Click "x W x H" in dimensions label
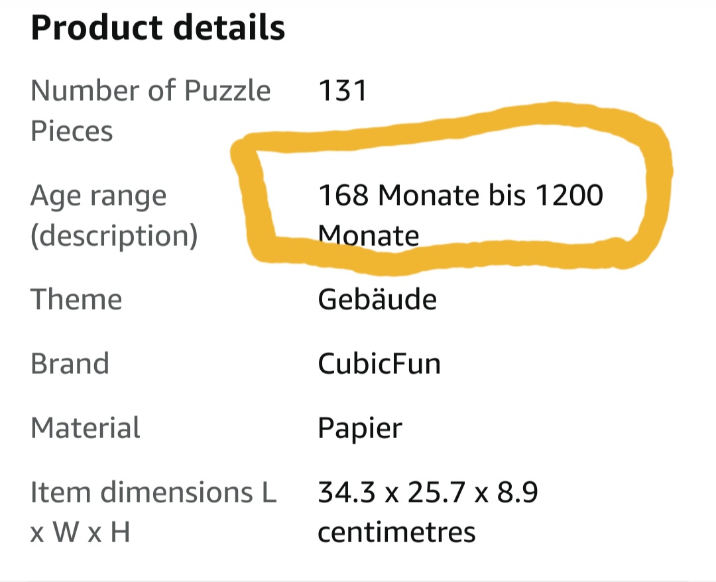Viewport: 716px width, 582px height. (80, 532)
